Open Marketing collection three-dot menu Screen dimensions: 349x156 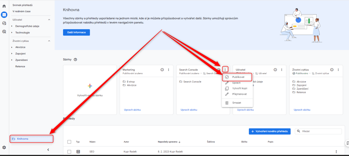tap(168, 70)
